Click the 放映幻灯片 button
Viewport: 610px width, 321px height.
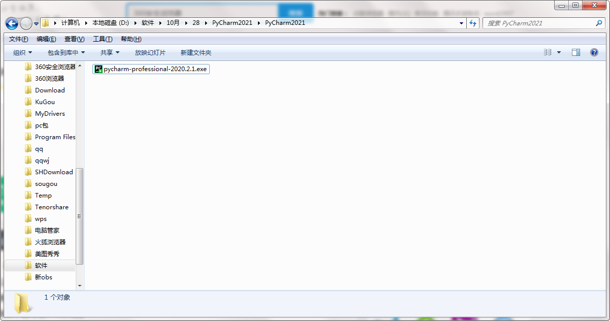pyautogui.click(x=150, y=52)
